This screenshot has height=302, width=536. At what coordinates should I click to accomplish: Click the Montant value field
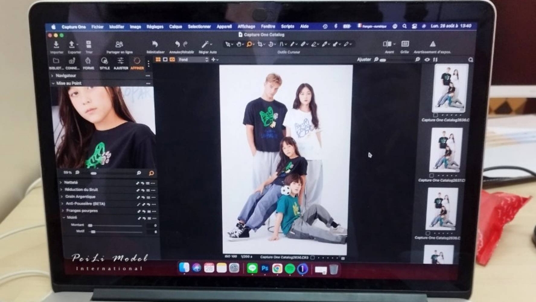pyautogui.click(x=153, y=226)
